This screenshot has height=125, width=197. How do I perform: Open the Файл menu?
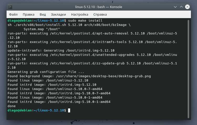click(x=13, y=14)
